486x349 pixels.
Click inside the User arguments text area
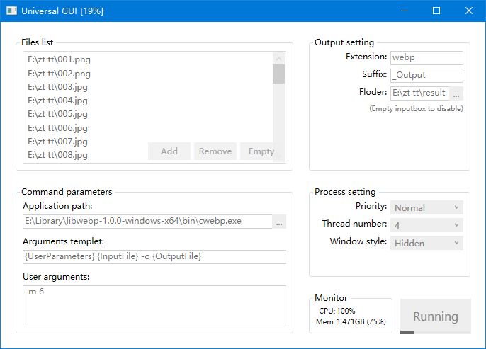pos(154,305)
